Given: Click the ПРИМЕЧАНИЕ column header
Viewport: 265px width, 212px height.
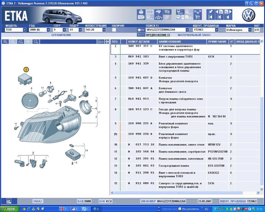Looking at the screenshot, I should (x=217, y=42).
